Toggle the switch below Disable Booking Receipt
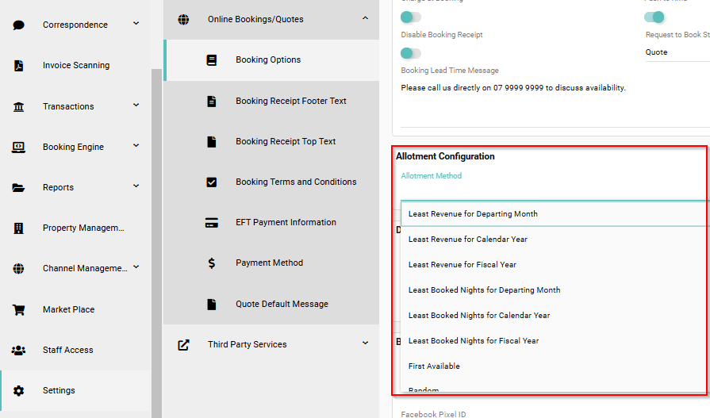 tap(410, 53)
